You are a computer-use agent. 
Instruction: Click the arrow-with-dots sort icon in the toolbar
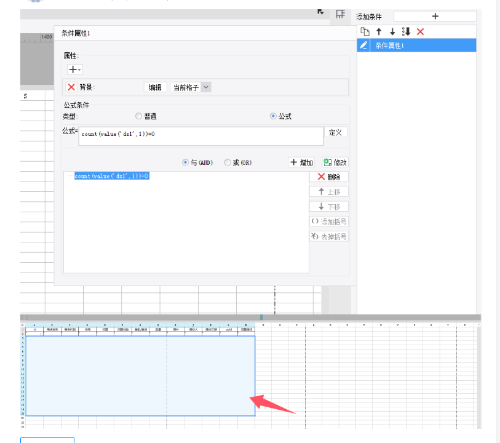[x=407, y=31]
